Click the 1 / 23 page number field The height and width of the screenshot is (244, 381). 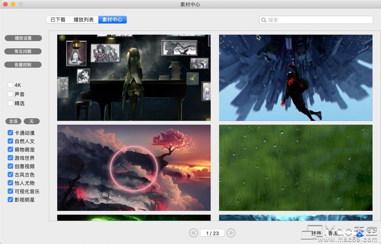tap(212, 233)
